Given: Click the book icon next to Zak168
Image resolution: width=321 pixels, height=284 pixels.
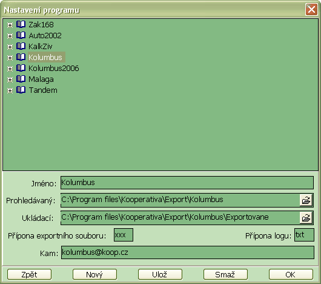Looking at the screenshot, I should pyautogui.click(x=21, y=24).
